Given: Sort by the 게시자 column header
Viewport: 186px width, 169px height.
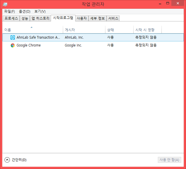Looking at the screenshot, I should [x=84, y=30].
